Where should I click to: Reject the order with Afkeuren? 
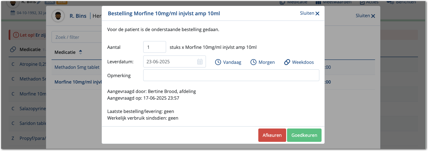click(x=272, y=135)
